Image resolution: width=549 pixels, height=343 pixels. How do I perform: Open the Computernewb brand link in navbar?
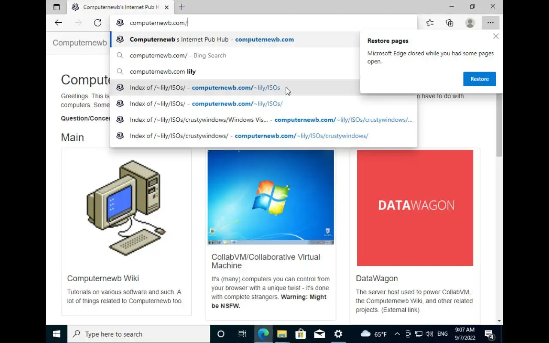tap(80, 43)
